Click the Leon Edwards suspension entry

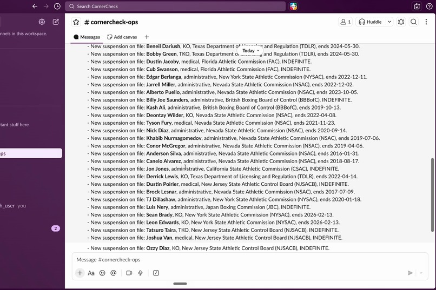click(213, 222)
